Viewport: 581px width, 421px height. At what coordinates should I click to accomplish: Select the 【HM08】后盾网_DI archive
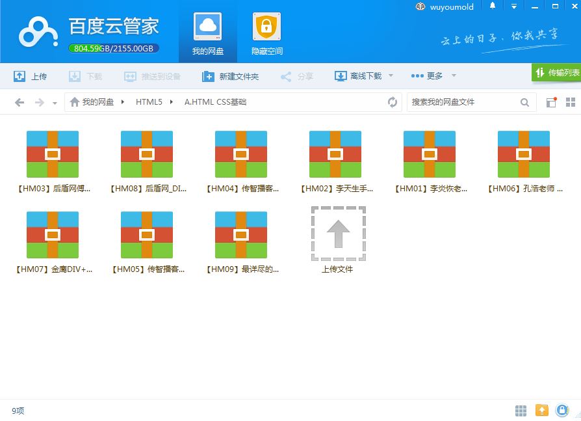pos(147,161)
